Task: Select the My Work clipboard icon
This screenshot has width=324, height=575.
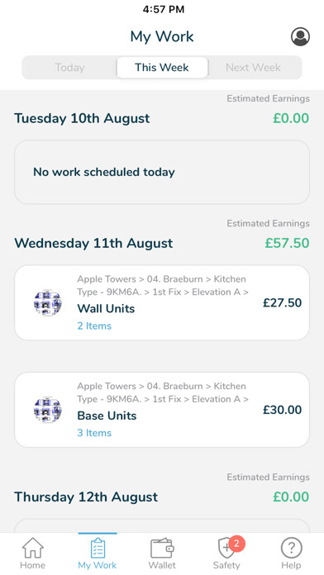Action: click(98, 549)
